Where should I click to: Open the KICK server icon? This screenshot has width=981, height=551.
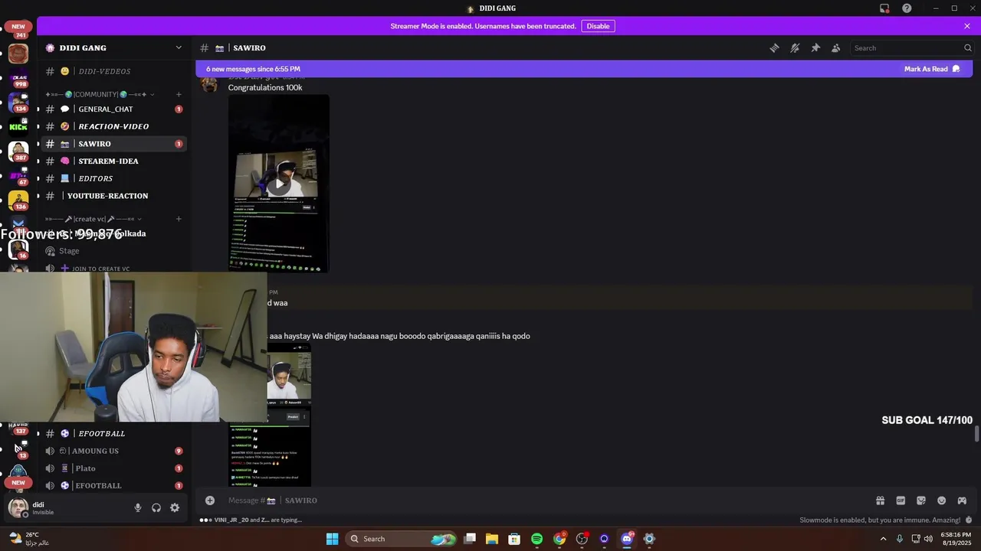pyautogui.click(x=18, y=126)
